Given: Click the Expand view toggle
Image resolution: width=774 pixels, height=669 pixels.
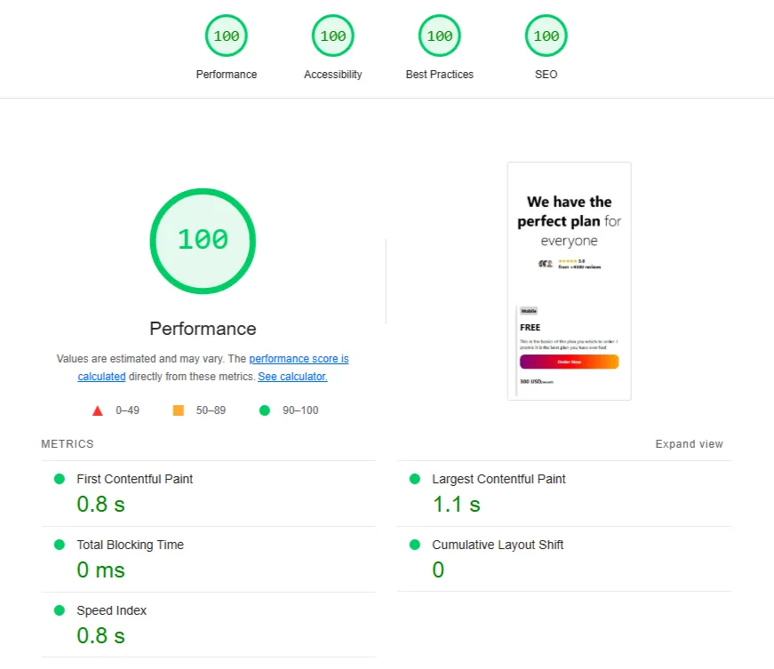Looking at the screenshot, I should click(x=689, y=444).
